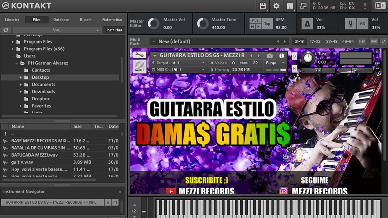This screenshot has width=388, height=218.
Task: Sort file list by Date column
Action: (x=114, y=127)
